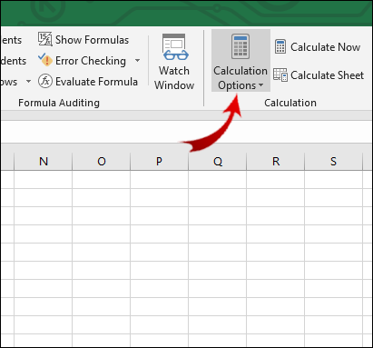Click the Calculate Sheet text button
The height and width of the screenshot is (348, 373).
click(x=328, y=75)
